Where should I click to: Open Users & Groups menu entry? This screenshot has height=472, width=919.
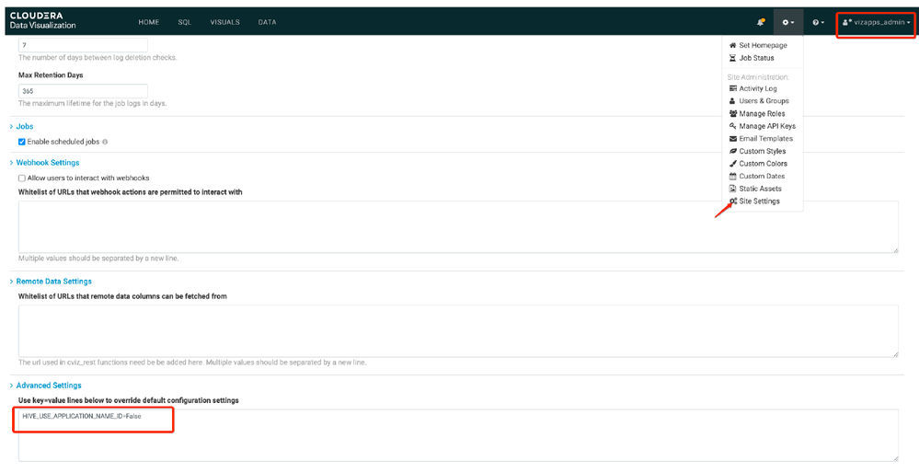pyautogui.click(x=763, y=101)
